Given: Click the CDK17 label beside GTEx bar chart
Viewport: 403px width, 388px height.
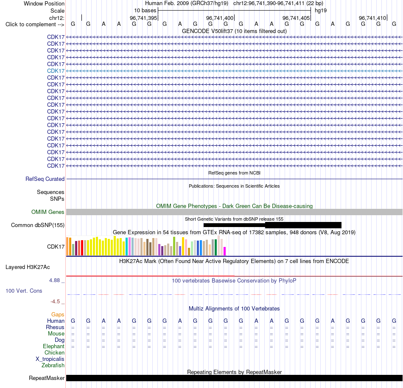Looking at the screenshot, I should (56, 247).
